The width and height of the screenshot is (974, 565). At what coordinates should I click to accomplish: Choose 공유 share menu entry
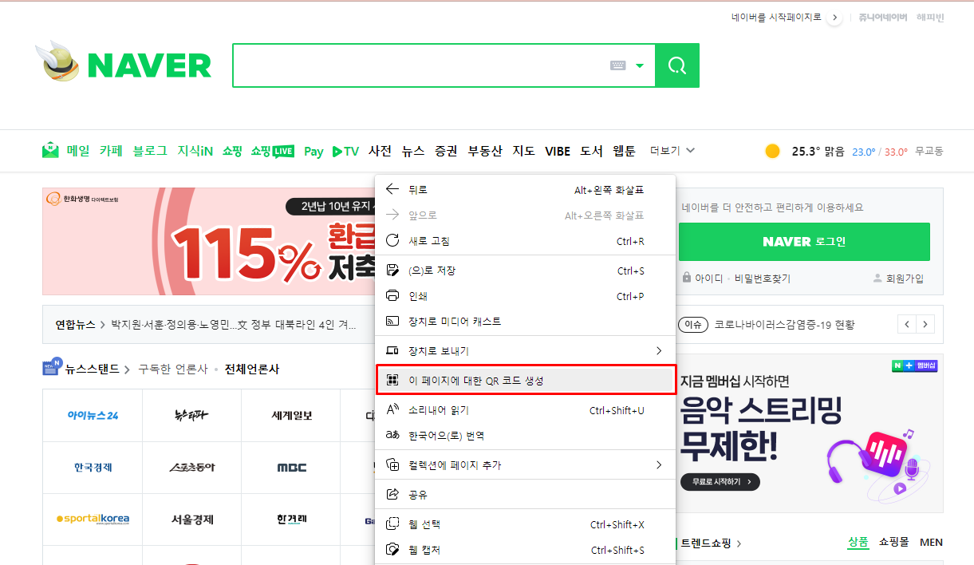click(526, 495)
